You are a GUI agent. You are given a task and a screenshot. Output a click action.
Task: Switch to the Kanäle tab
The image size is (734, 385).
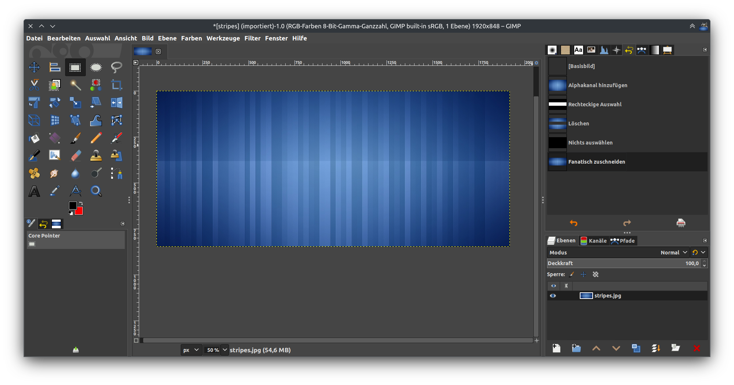pos(593,241)
